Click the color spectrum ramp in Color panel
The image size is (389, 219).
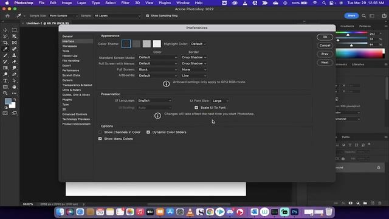pyautogui.click(x=360, y=54)
